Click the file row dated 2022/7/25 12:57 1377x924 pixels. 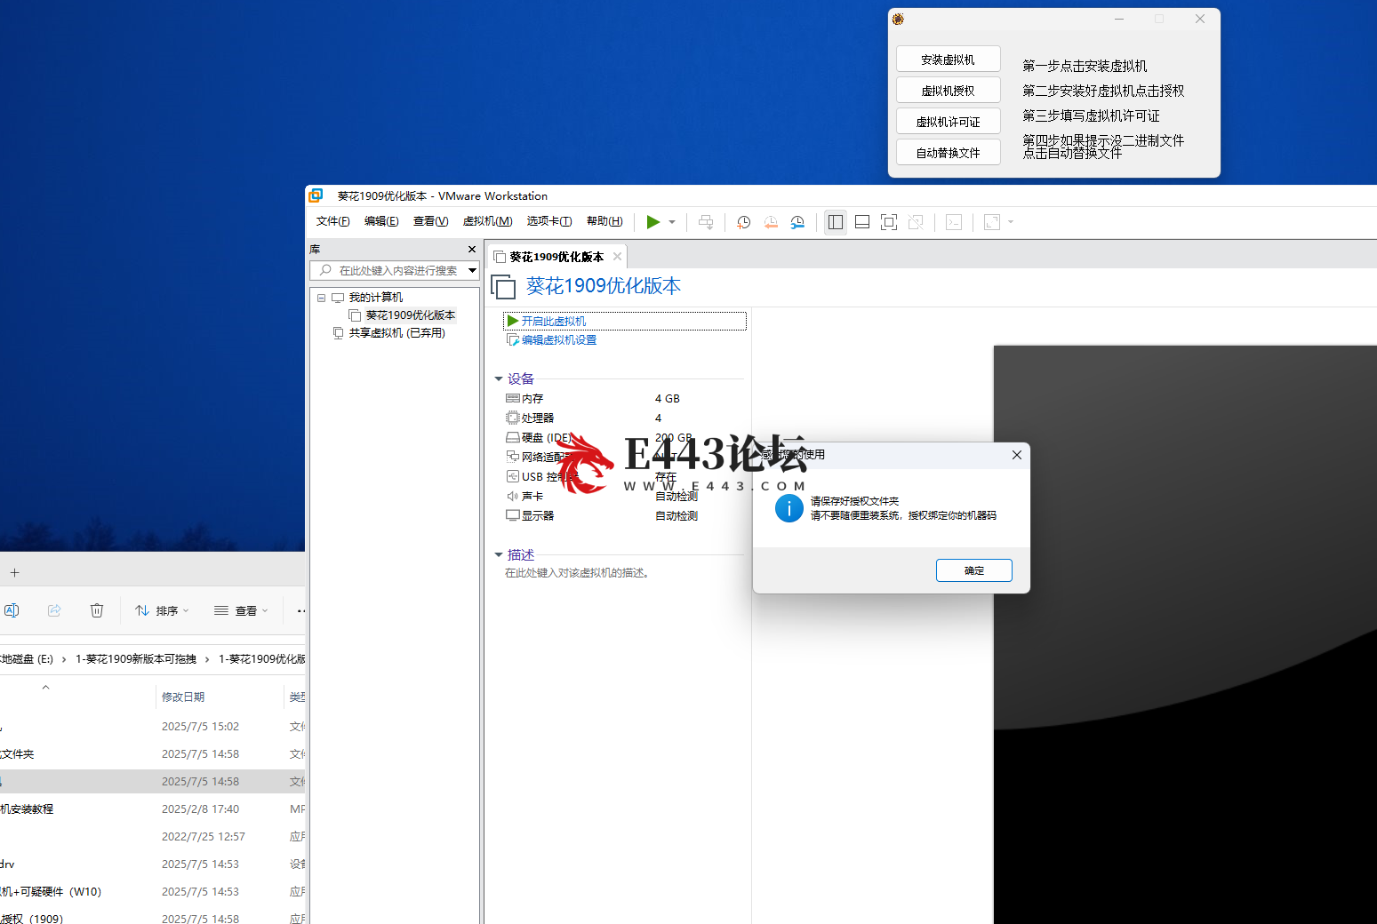point(152,837)
